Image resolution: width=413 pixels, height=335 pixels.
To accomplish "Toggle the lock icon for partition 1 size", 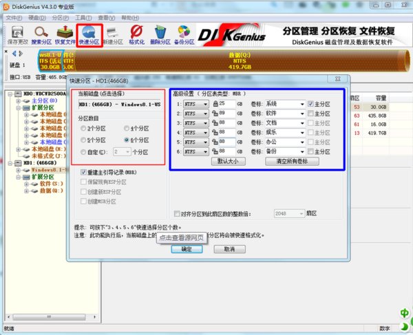I will (x=215, y=104).
